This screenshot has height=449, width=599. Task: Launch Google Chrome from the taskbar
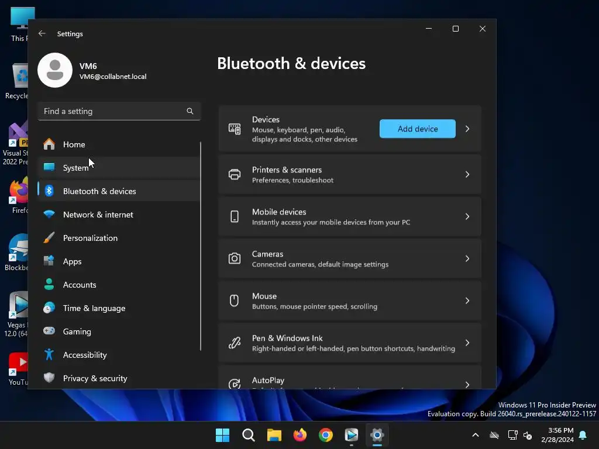click(325, 435)
